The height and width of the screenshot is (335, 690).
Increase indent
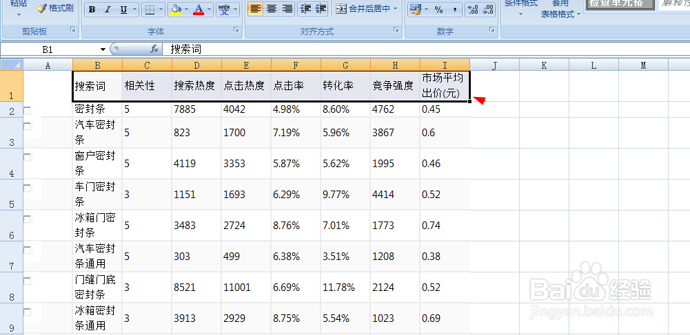(321, 9)
